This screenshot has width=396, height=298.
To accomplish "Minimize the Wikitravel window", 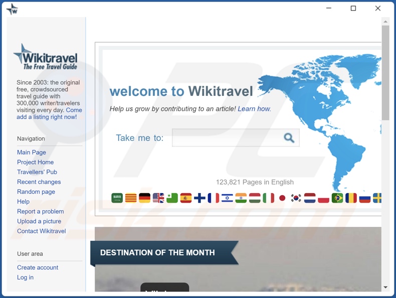I will point(329,9).
